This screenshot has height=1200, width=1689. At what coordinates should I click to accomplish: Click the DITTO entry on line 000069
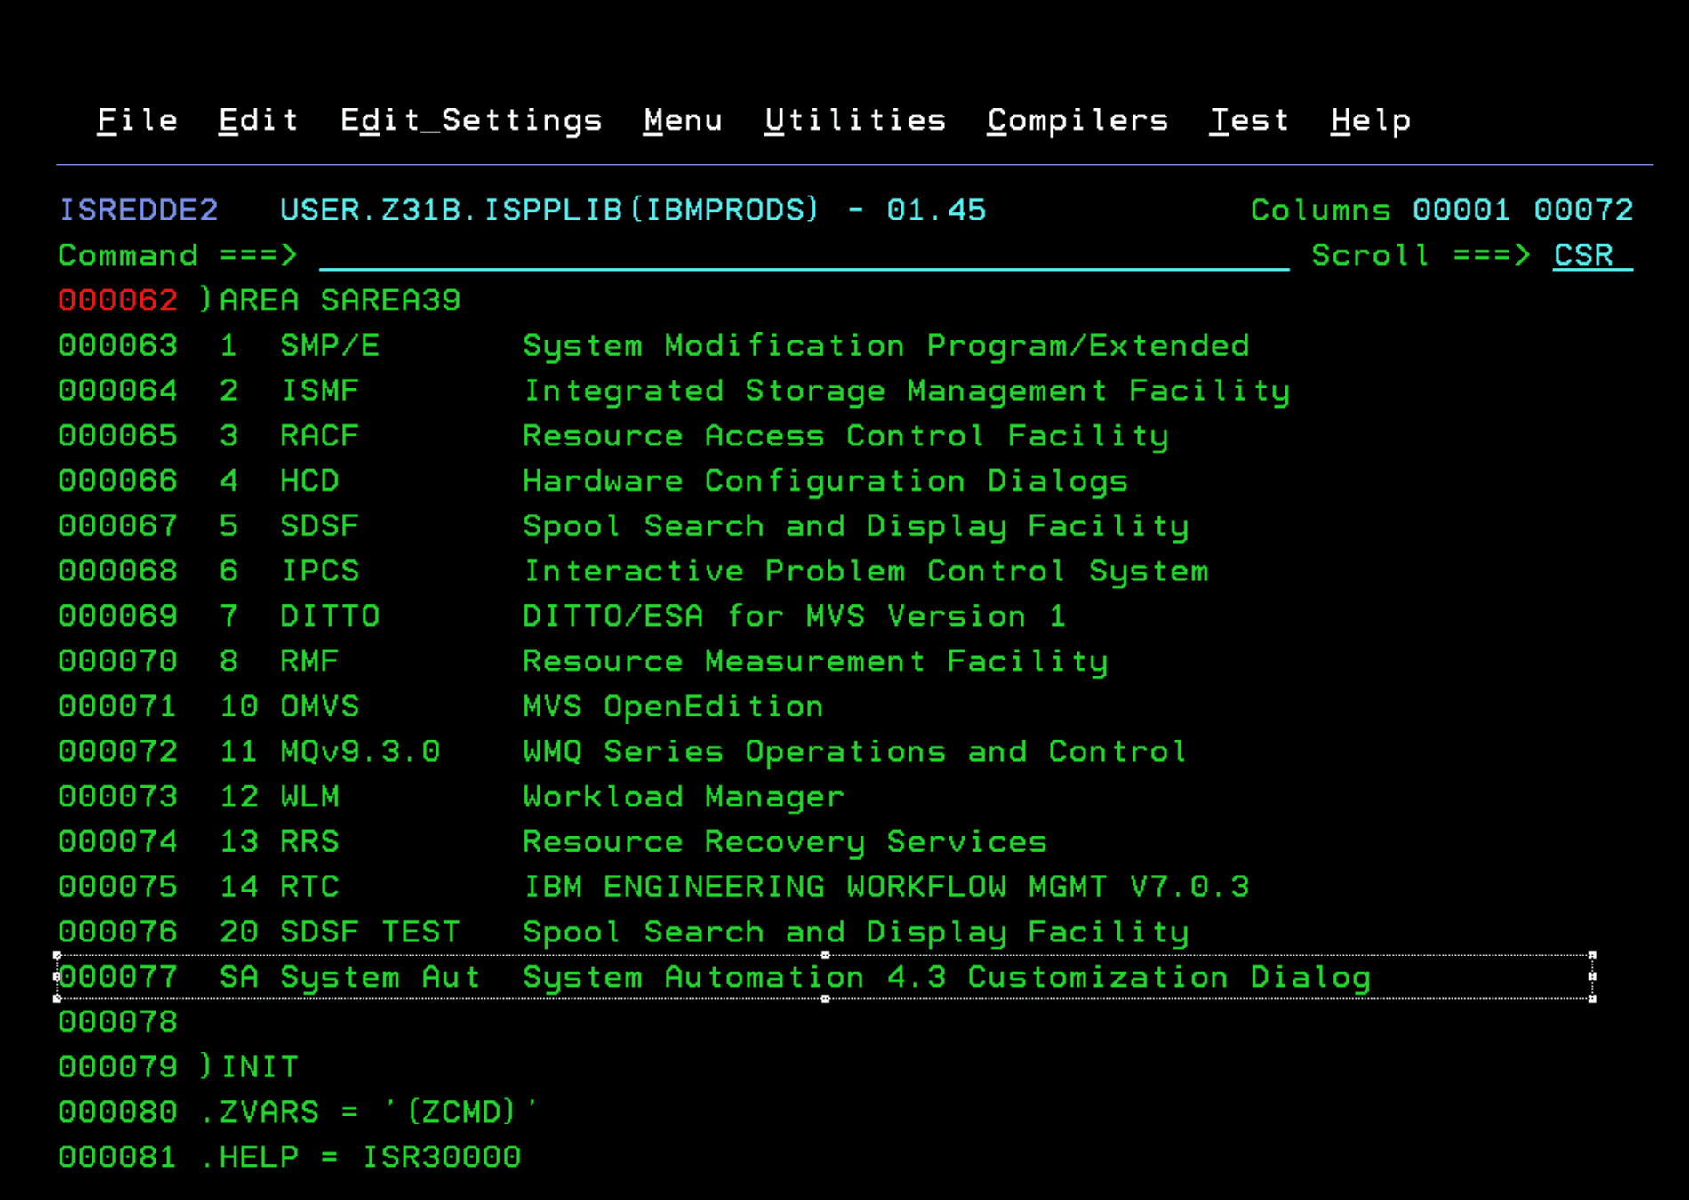[329, 616]
